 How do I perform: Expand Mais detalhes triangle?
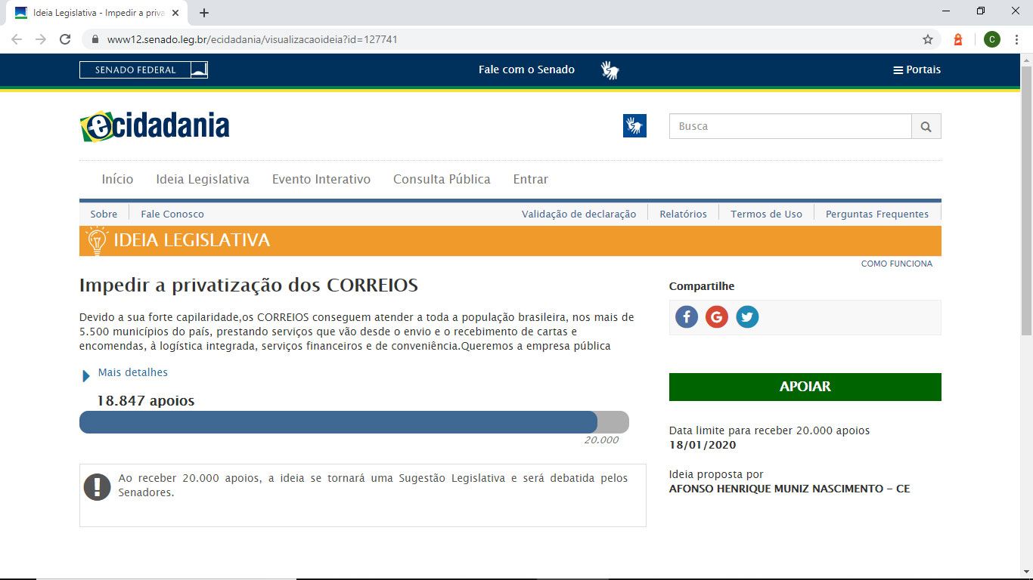tap(86, 375)
